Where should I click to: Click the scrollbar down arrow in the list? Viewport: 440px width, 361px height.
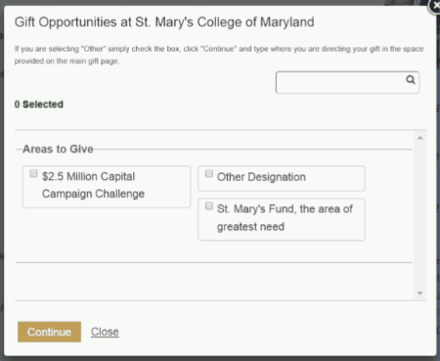click(x=420, y=293)
